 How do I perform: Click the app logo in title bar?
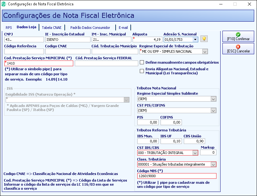[3, 4]
